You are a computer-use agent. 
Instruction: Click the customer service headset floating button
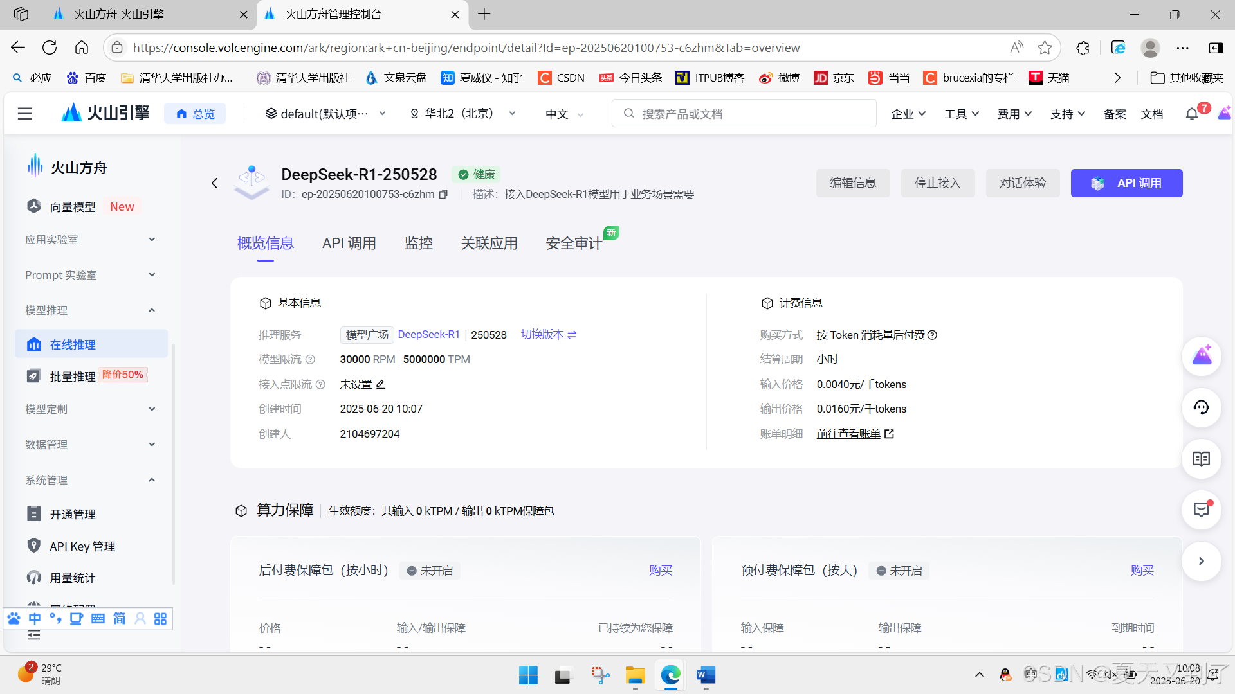(x=1201, y=407)
